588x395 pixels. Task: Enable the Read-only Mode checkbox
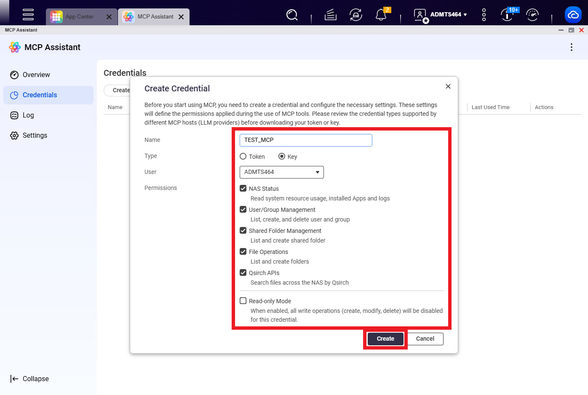243,301
